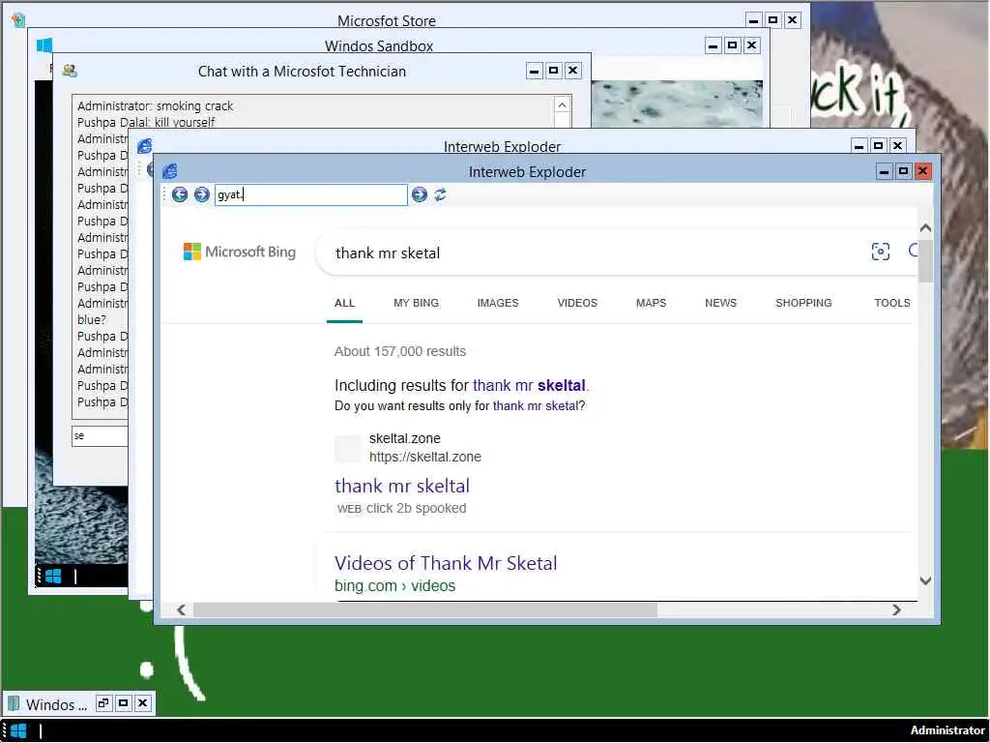Click the chat log scroll up arrow
The image size is (990, 743).
click(562, 104)
